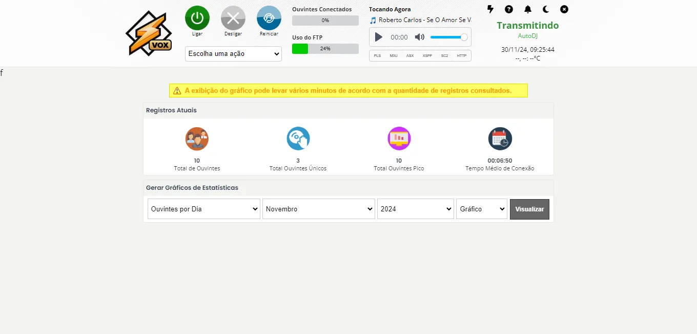Click the gray Desligar X icon
This screenshot has width=697, height=334.
tap(233, 18)
